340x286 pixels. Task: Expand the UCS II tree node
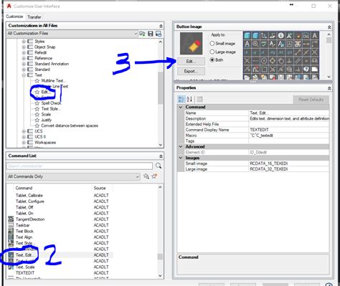(24, 137)
